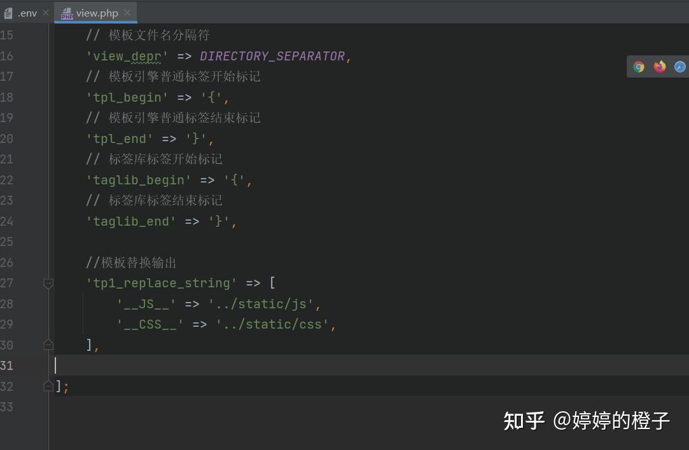The width and height of the screenshot is (689, 450).
Task: Open the page in Chrome browser
Action: 638,66
